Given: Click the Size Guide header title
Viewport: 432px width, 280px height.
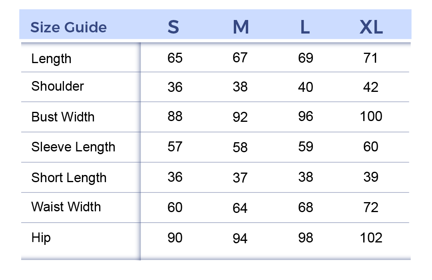Looking at the screenshot, I should coord(68,28).
